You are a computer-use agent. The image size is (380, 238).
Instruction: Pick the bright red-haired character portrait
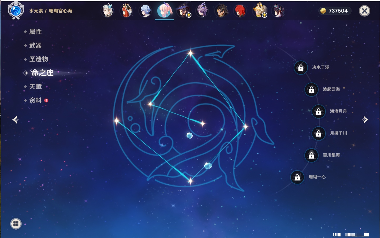point(240,11)
